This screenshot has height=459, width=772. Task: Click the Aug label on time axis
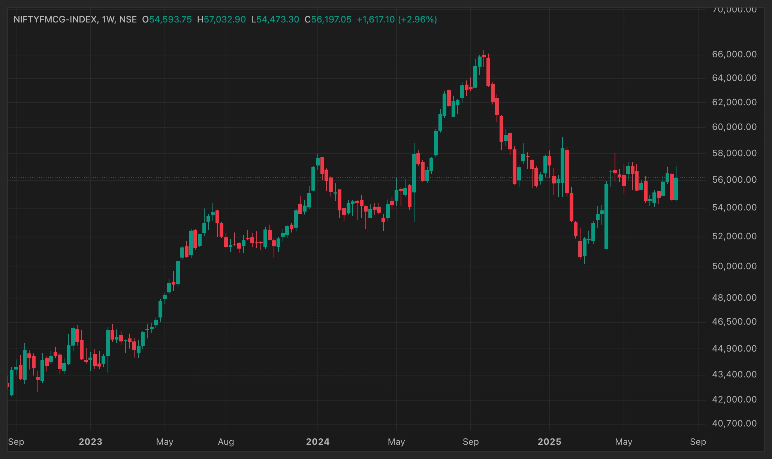pyautogui.click(x=226, y=442)
